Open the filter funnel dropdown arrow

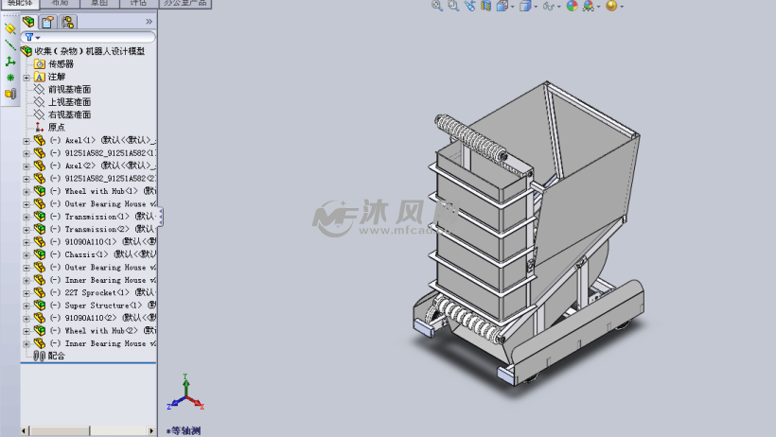coord(38,38)
